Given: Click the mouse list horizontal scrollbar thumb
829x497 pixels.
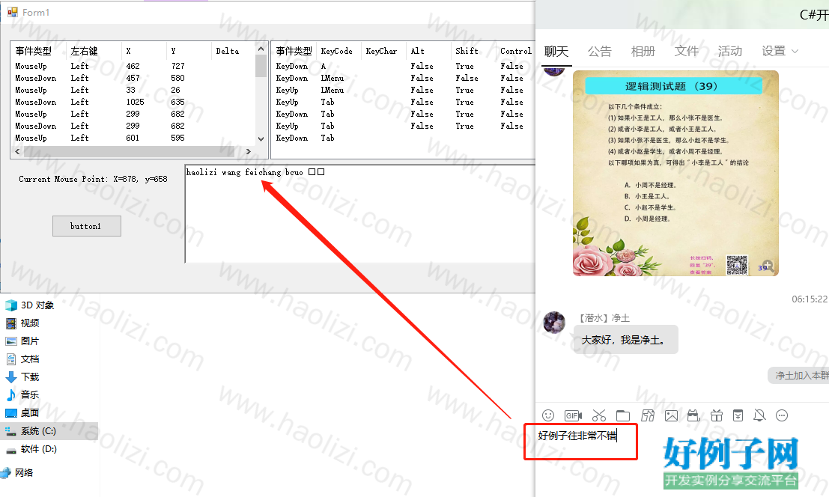Looking at the screenshot, I should pos(129,152).
